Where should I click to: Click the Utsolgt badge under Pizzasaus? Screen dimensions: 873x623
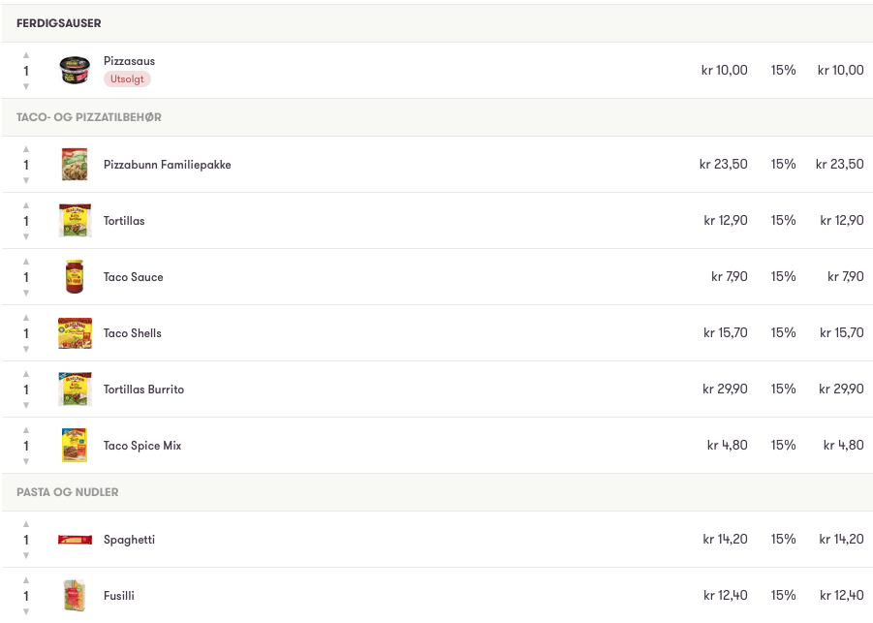point(127,79)
